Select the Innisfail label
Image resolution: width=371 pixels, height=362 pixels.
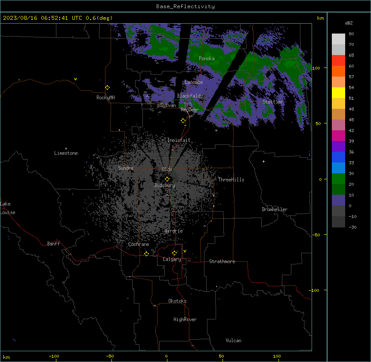[x=179, y=140]
